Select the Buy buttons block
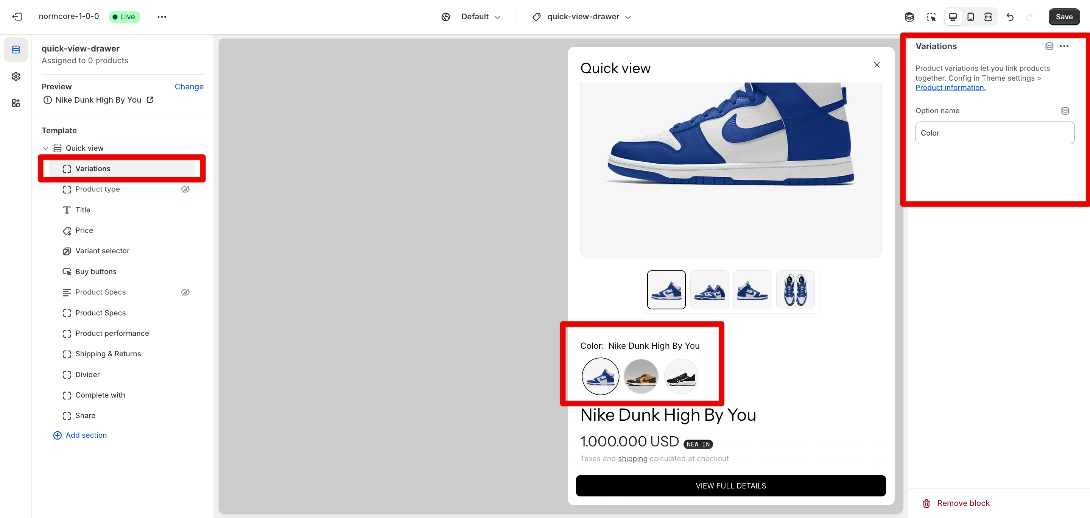Screen dimensions: 1090x518 pyautogui.click(x=96, y=272)
